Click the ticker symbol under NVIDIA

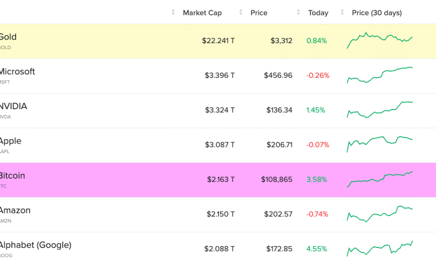pyautogui.click(x=5, y=117)
